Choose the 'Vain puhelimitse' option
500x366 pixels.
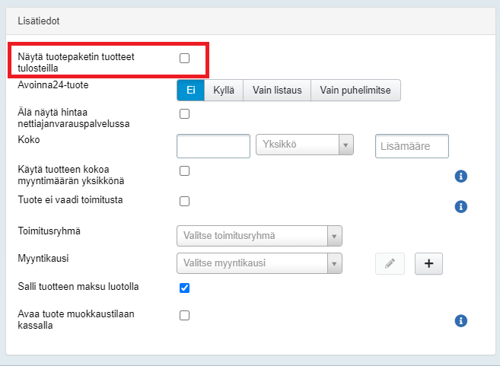[355, 91]
